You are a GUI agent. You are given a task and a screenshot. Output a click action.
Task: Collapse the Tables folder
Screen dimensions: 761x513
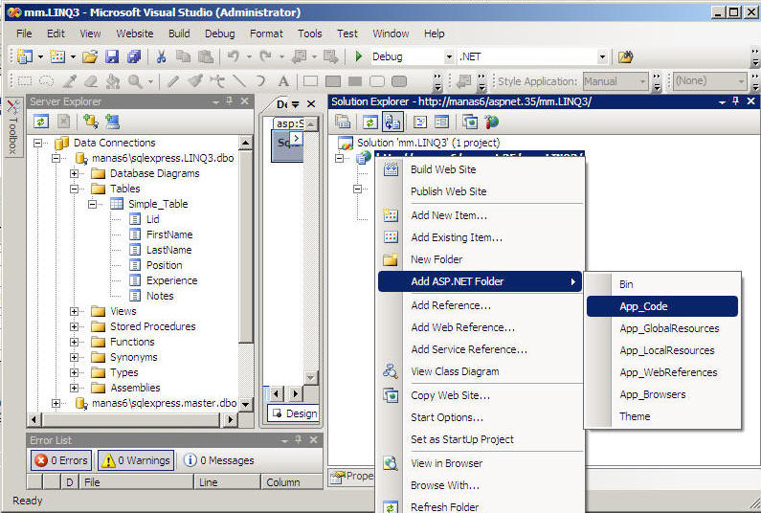[x=74, y=189]
